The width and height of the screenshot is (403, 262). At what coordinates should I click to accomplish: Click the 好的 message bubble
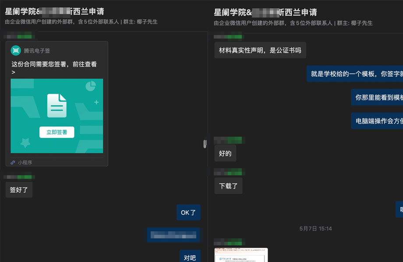click(x=225, y=153)
